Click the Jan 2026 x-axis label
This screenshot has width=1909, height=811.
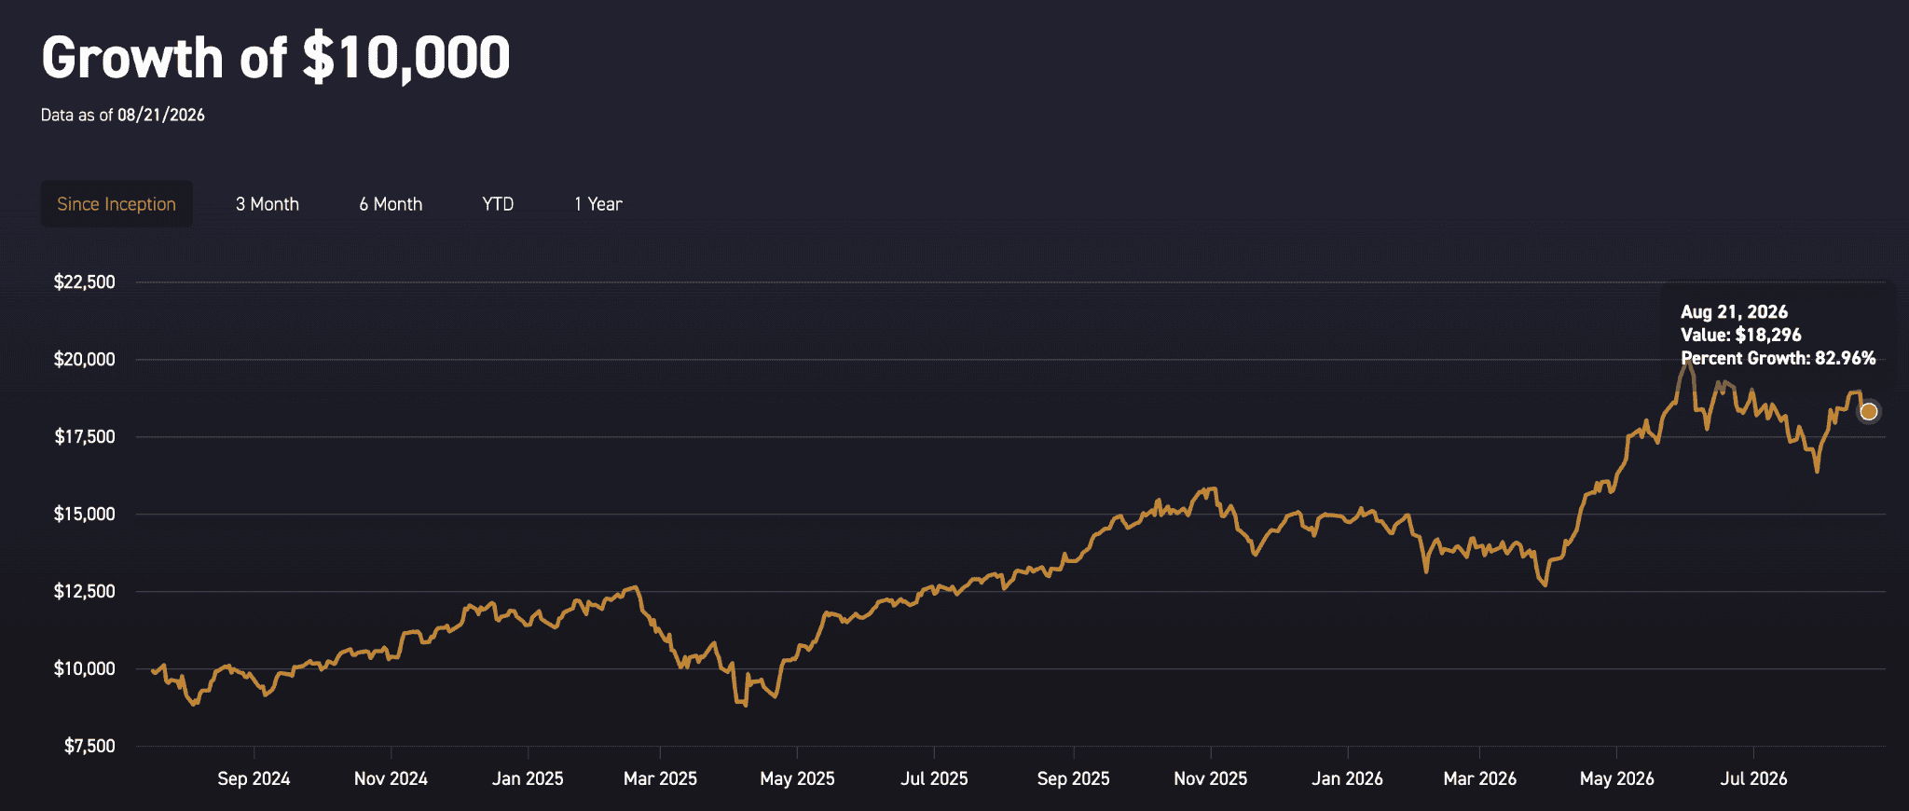coord(1348,779)
